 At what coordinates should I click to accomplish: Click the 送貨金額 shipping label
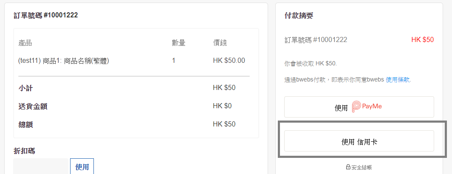tap(33, 106)
